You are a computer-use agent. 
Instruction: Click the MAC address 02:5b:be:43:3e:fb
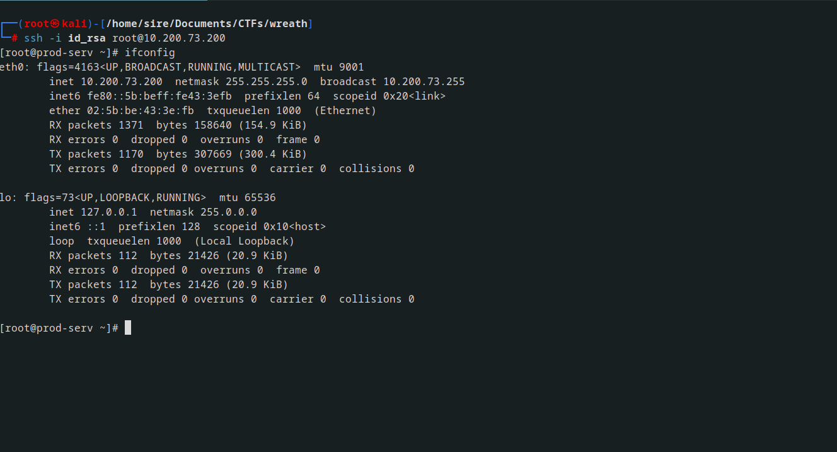pos(141,111)
